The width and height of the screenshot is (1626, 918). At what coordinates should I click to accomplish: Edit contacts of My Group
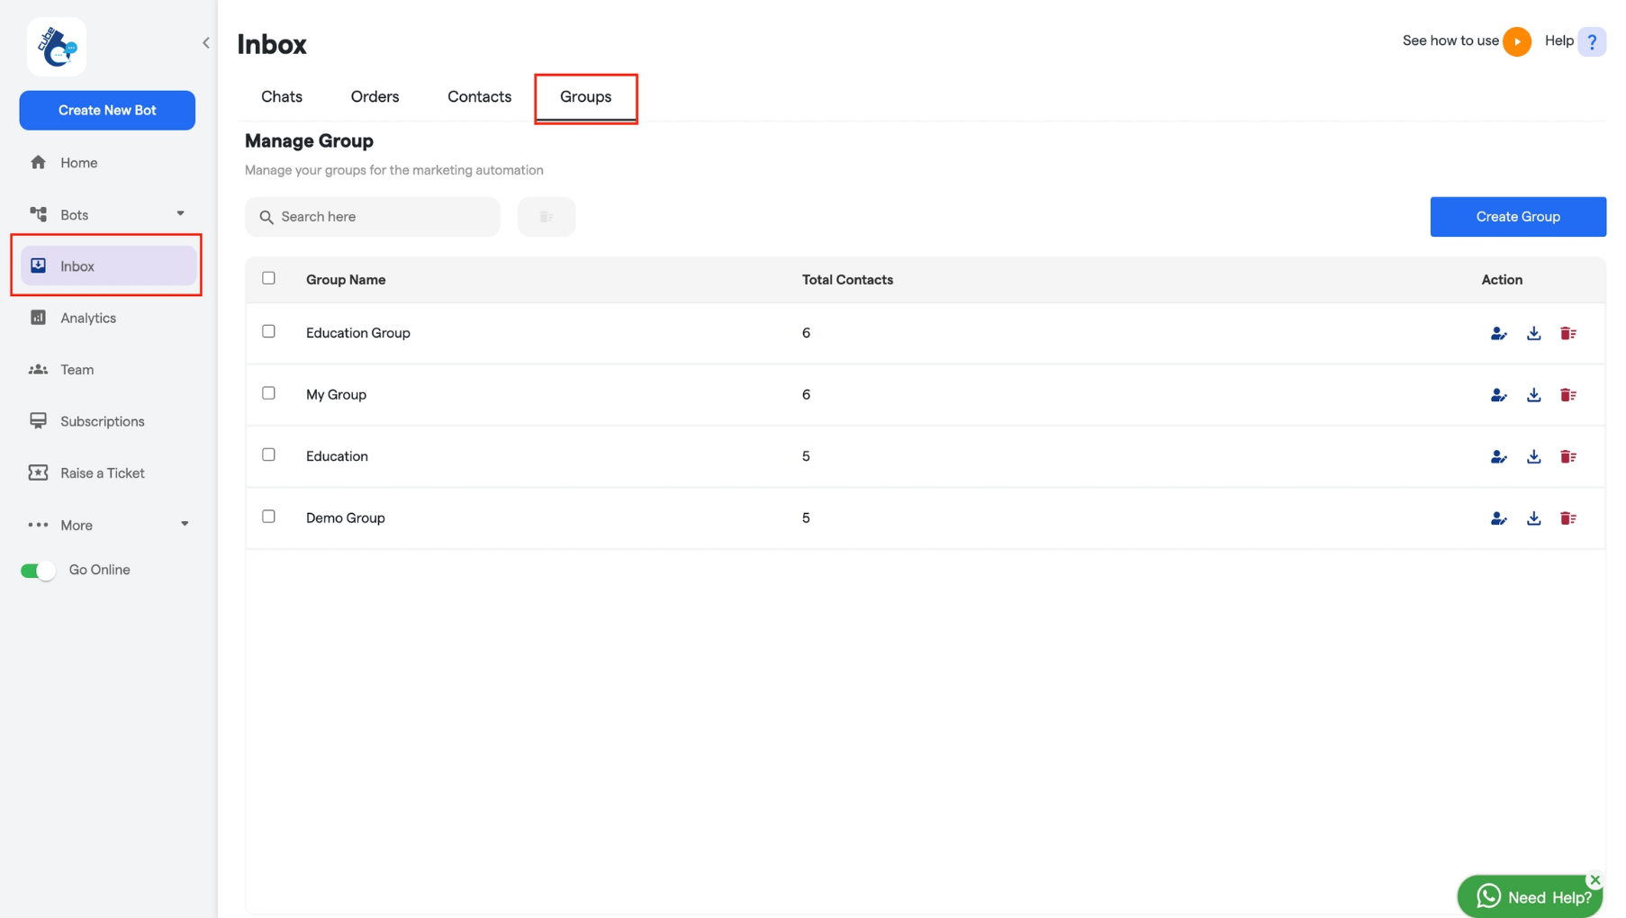1499,395
